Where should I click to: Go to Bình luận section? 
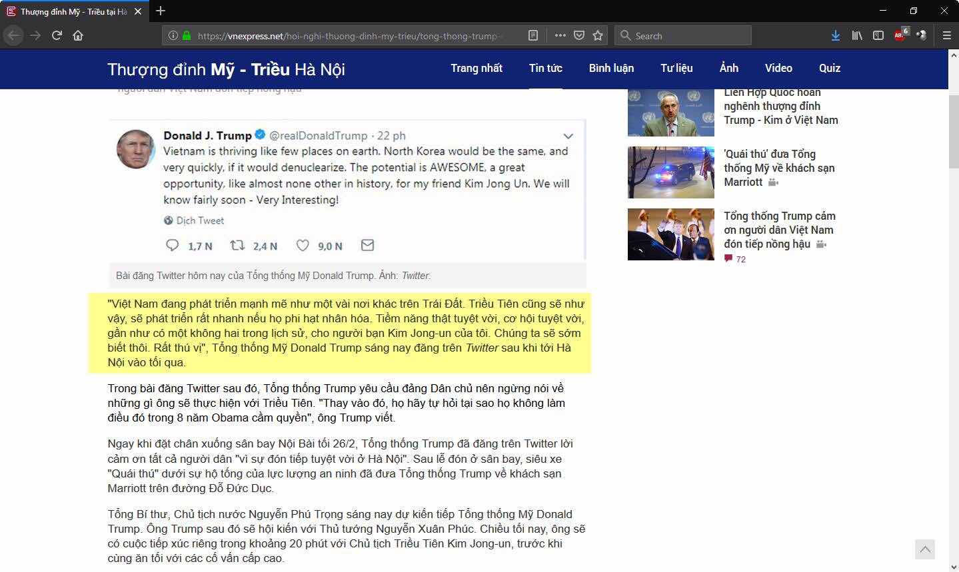click(x=611, y=68)
